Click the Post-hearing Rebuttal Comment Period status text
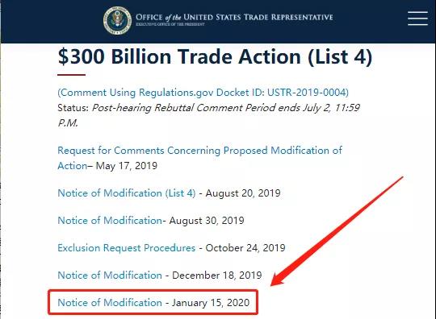 [208, 115]
